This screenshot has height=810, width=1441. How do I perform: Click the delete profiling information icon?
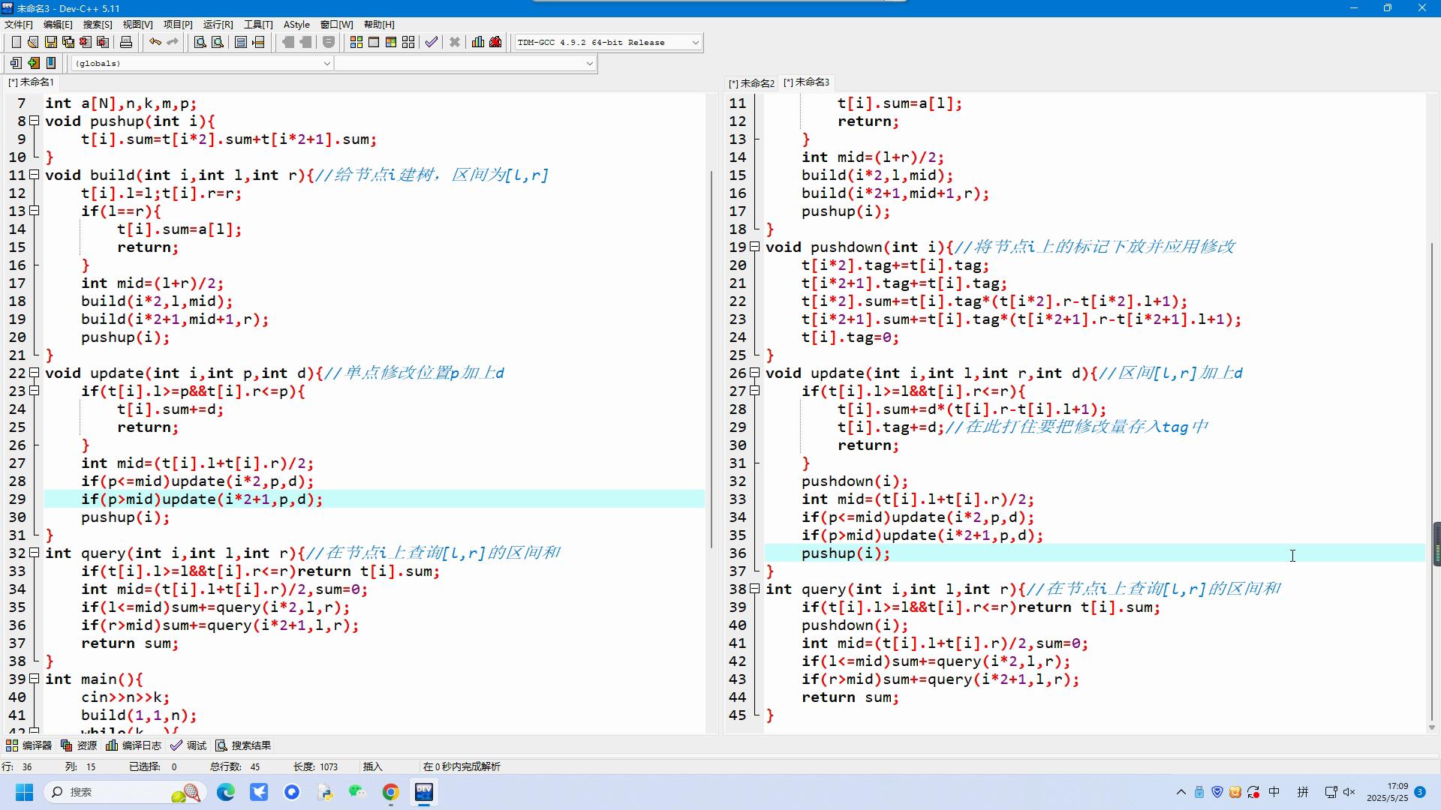point(495,43)
